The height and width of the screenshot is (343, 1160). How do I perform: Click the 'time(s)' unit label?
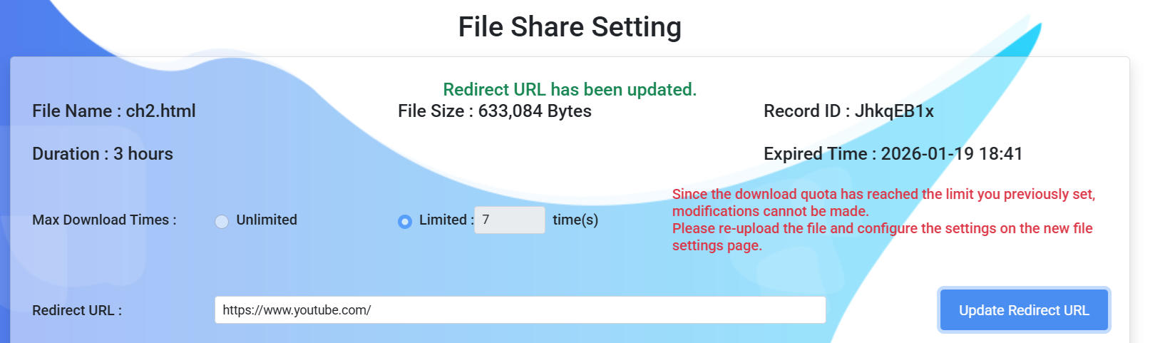point(575,220)
